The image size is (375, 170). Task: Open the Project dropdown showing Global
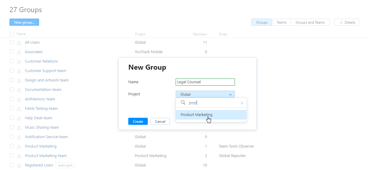(x=205, y=94)
